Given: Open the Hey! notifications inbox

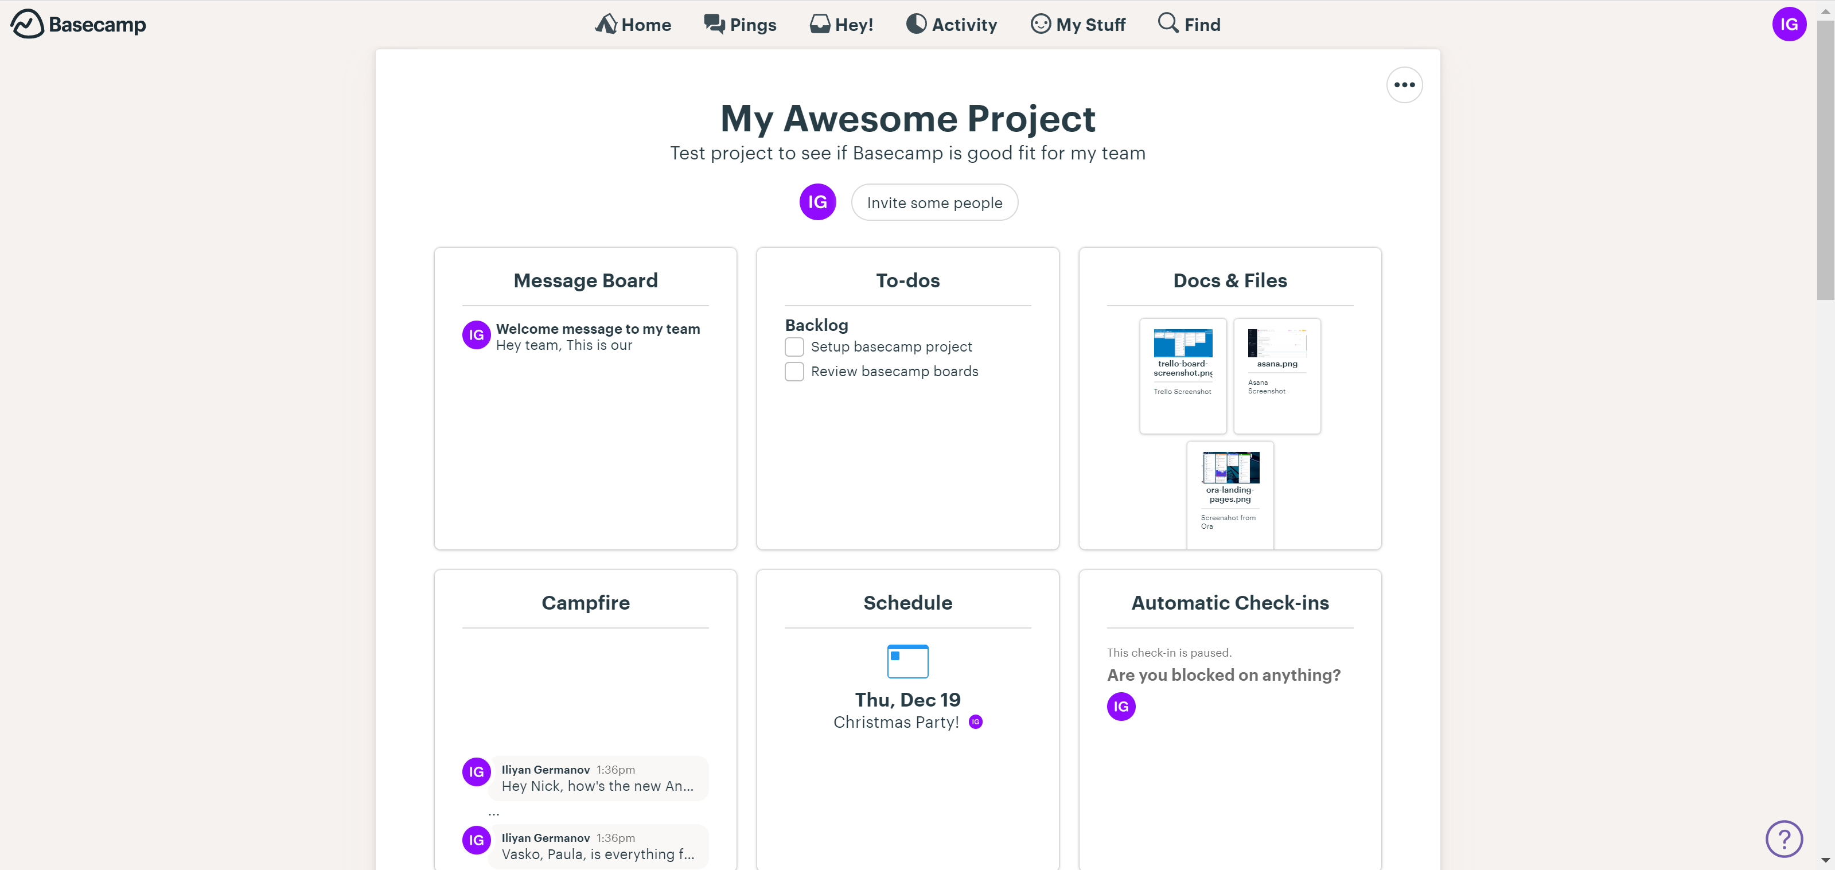Looking at the screenshot, I should click(842, 24).
